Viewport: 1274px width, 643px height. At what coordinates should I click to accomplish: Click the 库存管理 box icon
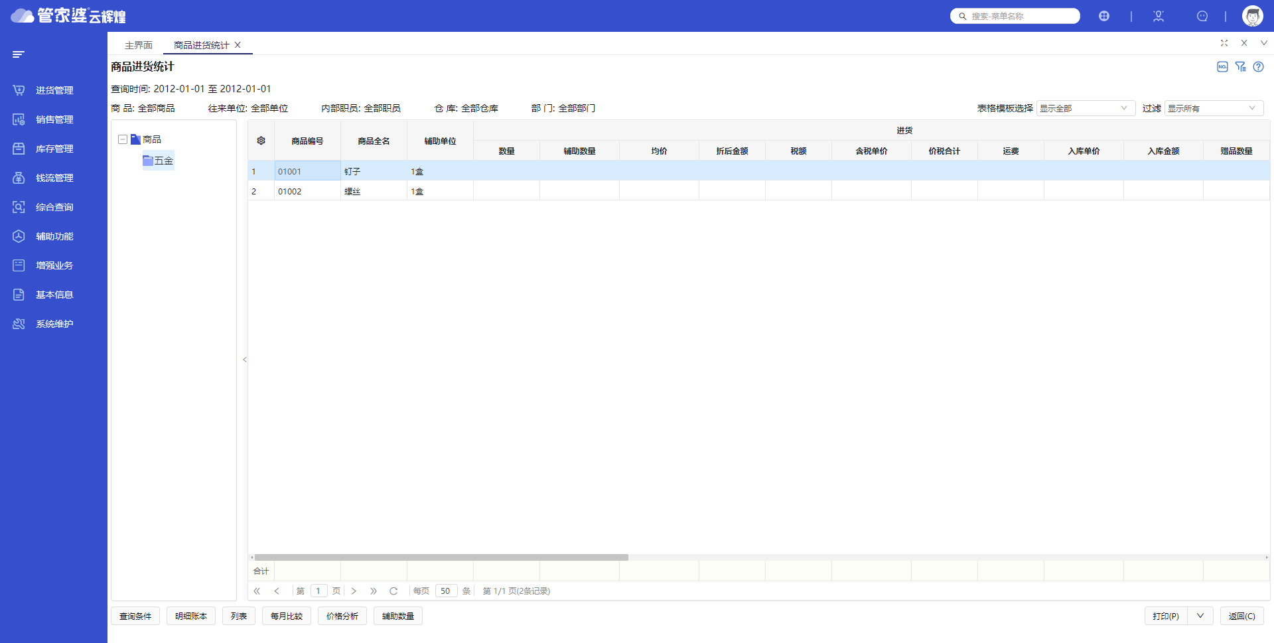click(19, 149)
